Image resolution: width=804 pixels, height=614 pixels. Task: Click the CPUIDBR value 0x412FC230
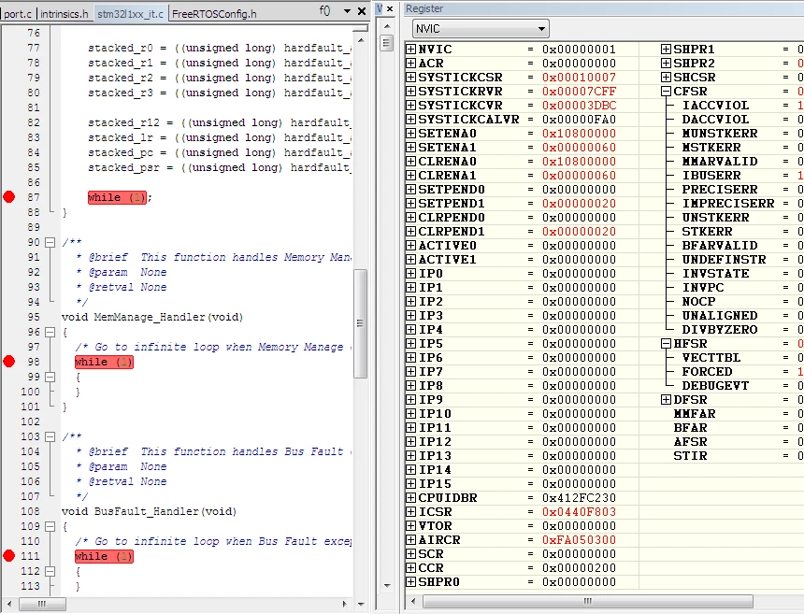coord(579,497)
